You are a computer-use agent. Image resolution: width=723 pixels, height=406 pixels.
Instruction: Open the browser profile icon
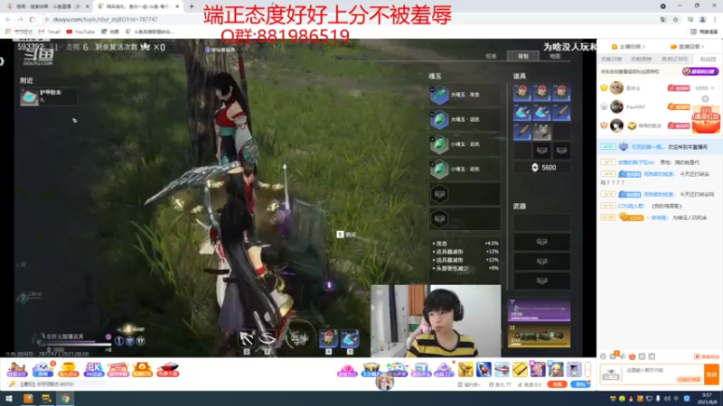(702, 20)
